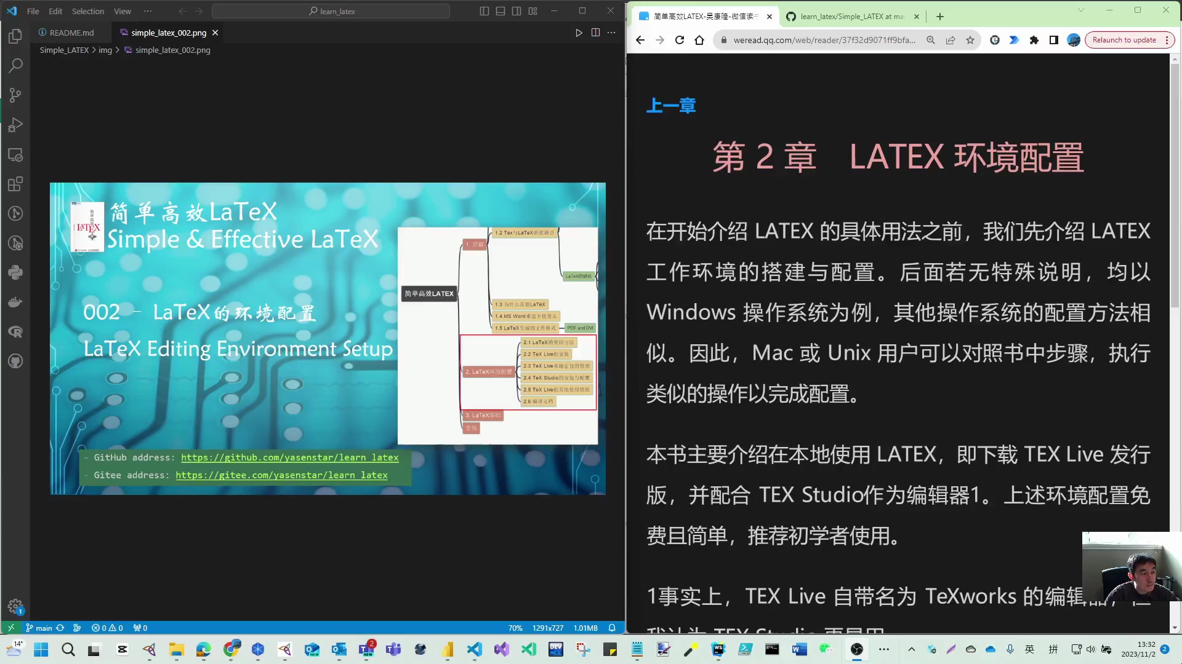This screenshot has width=1182, height=664.
Task: Click the Simple_LATEX breadcrumb
Action: (x=65, y=50)
